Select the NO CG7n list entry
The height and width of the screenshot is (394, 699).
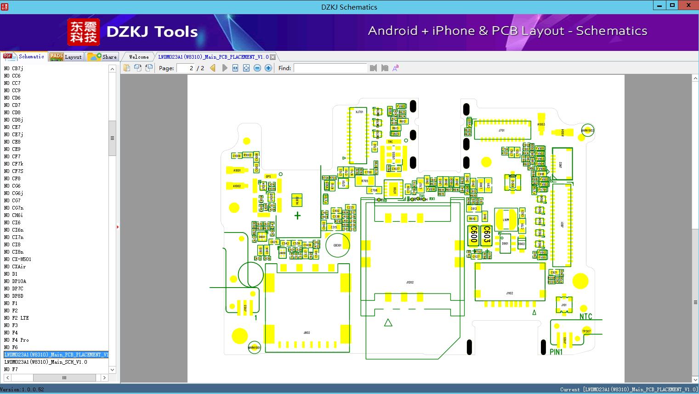click(14, 208)
